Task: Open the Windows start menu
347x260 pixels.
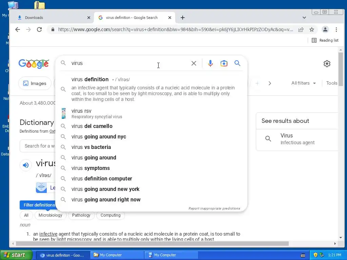Action: point(16,255)
